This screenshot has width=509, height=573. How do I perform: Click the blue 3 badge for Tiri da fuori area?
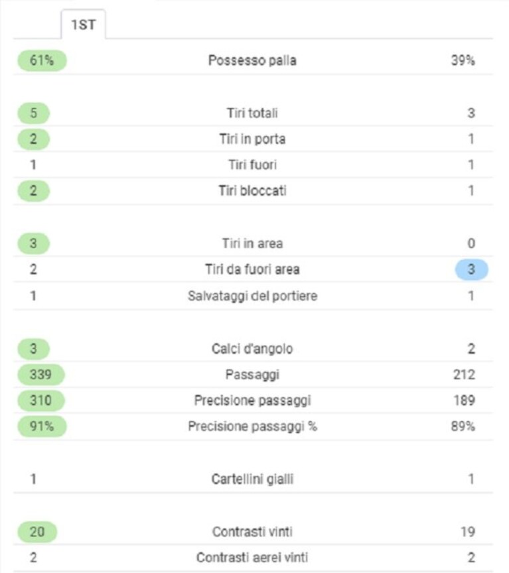[471, 269]
